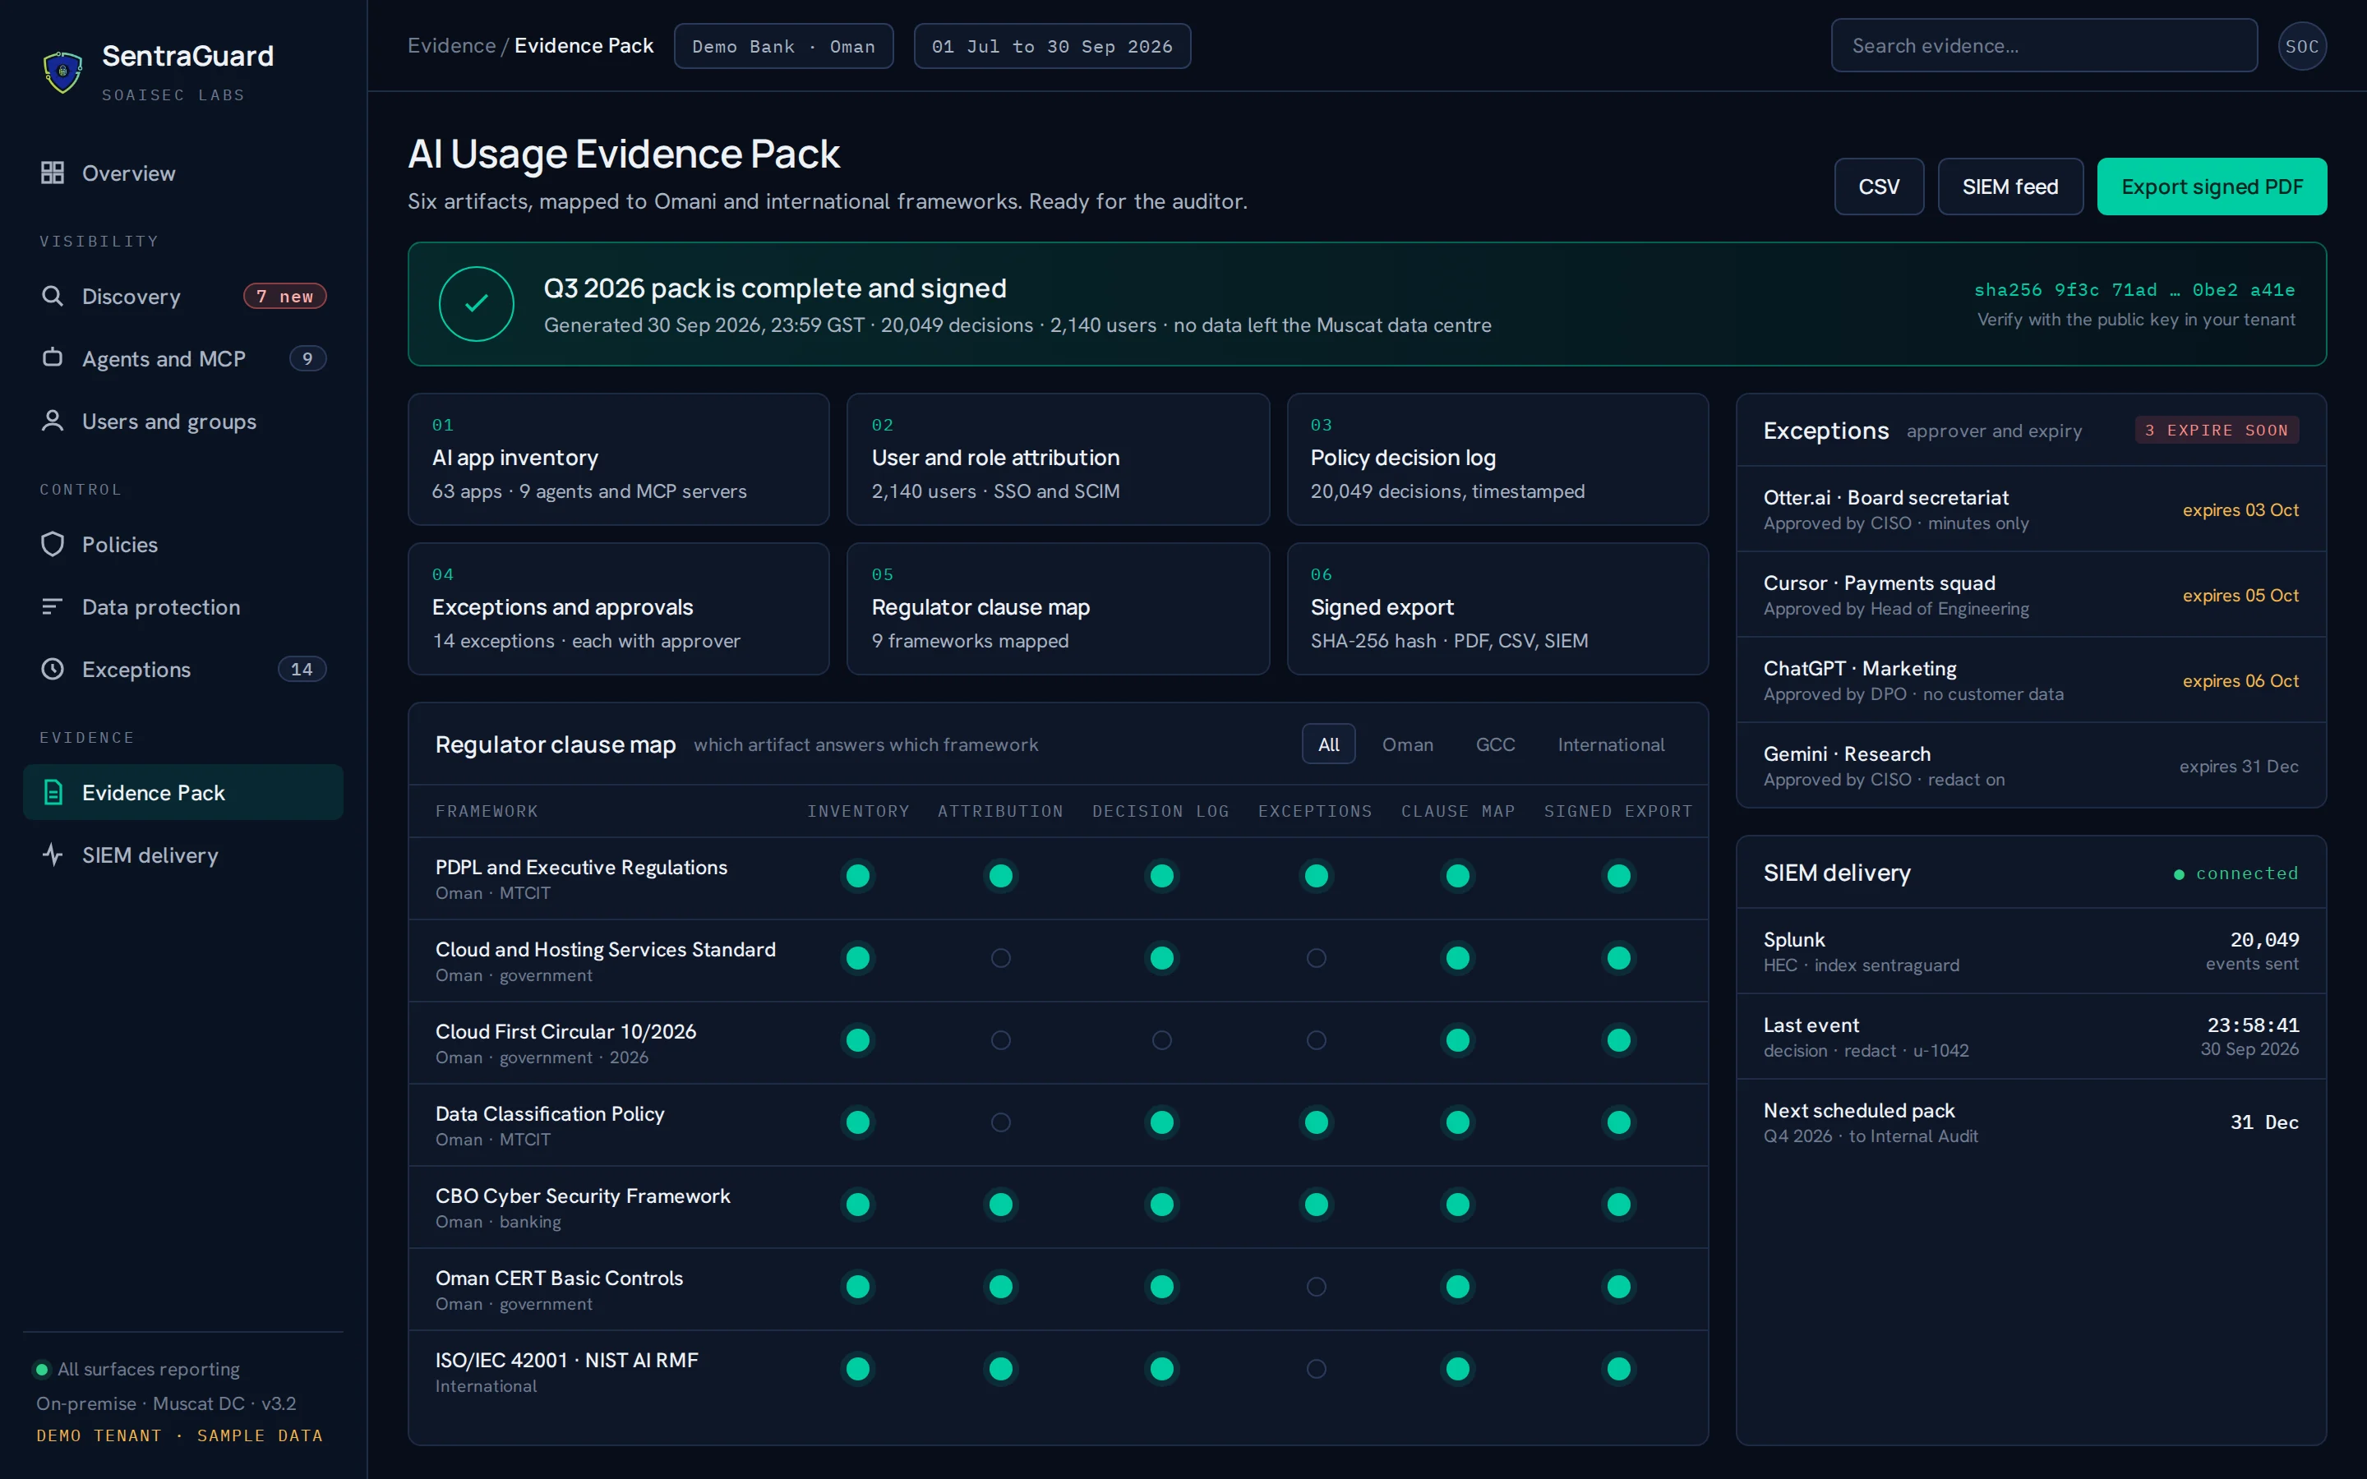This screenshot has width=2367, height=1479.
Task: Click the 7 new Discovery badge
Action: pyautogui.click(x=284, y=297)
